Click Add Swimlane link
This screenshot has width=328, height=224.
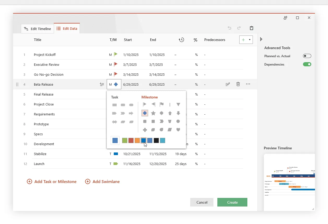tap(102, 182)
